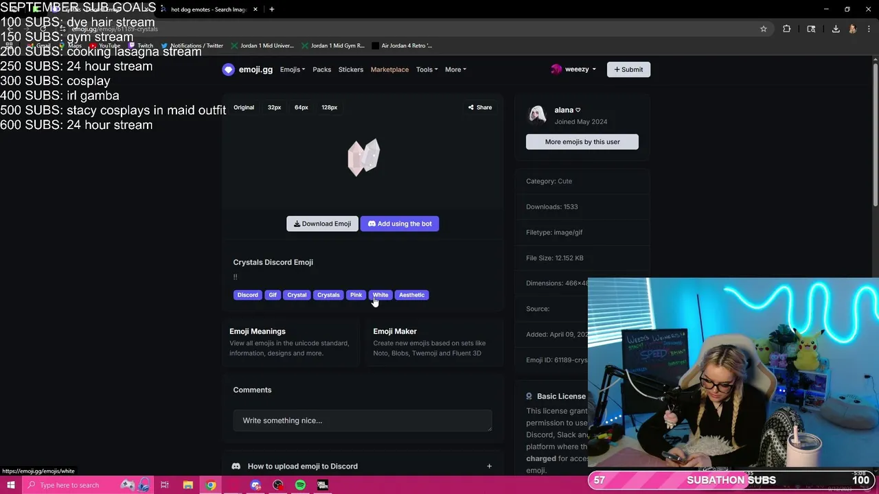The height and width of the screenshot is (494, 879).
Task: Click the emoji.gg logo
Action: click(x=247, y=69)
